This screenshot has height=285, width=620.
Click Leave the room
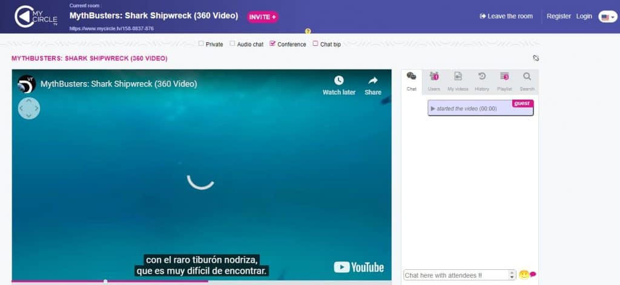click(506, 16)
